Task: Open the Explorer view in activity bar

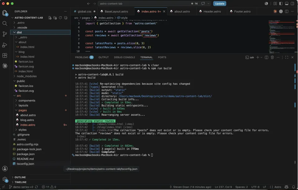Action: (5, 13)
